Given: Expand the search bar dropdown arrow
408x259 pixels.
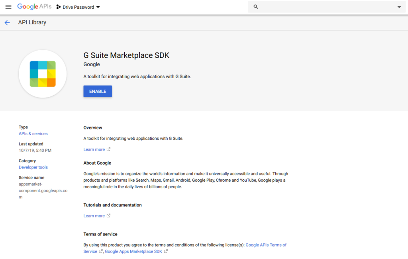Looking at the screenshot, I should [x=399, y=7].
